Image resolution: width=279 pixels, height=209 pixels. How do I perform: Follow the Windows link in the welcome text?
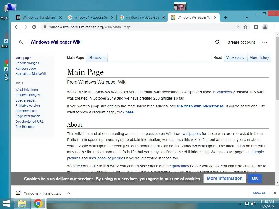(x=224, y=92)
